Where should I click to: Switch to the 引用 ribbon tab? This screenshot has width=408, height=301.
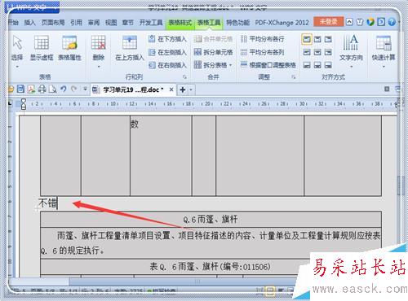76,23
